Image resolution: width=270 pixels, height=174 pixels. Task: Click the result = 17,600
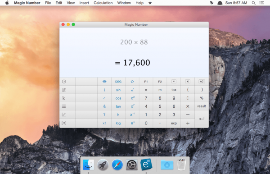click(x=132, y=63)
